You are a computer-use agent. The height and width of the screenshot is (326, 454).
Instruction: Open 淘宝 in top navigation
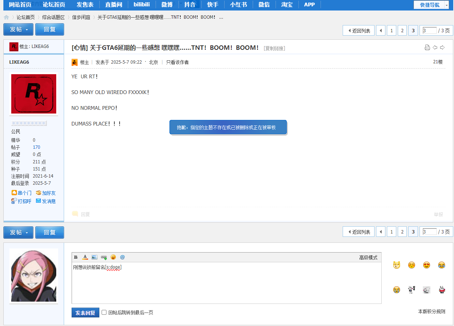[287, 4]
